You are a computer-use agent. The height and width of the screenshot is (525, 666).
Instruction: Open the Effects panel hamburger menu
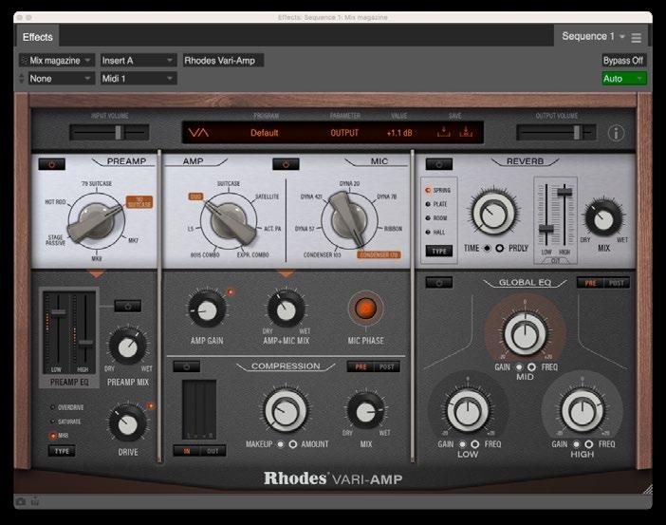pyautogui.click(x=636, y=38)
